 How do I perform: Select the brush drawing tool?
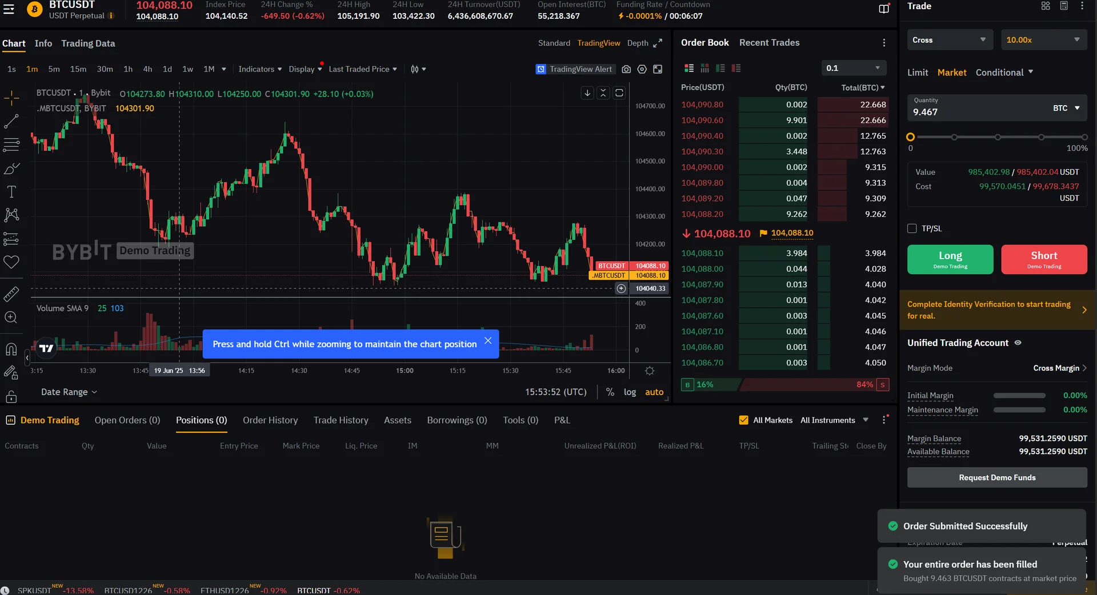click(11, 168)
